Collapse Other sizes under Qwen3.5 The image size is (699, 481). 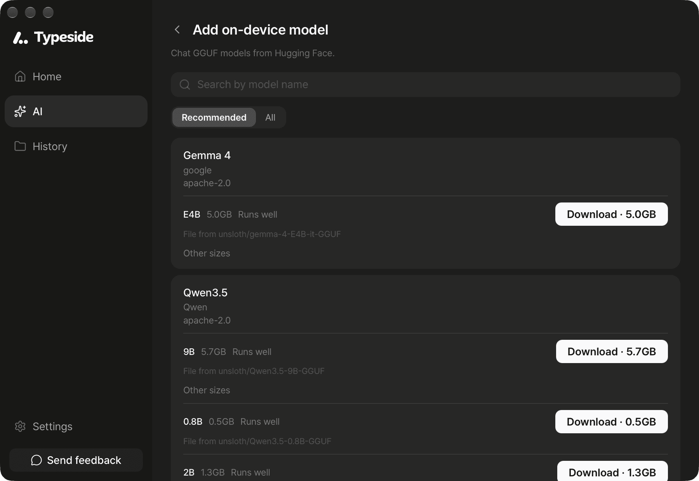click(x=207, y=390)
